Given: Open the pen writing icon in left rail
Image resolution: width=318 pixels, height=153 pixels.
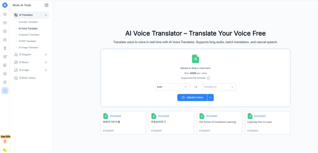Looking at the screenshot, I should (5, 57).
